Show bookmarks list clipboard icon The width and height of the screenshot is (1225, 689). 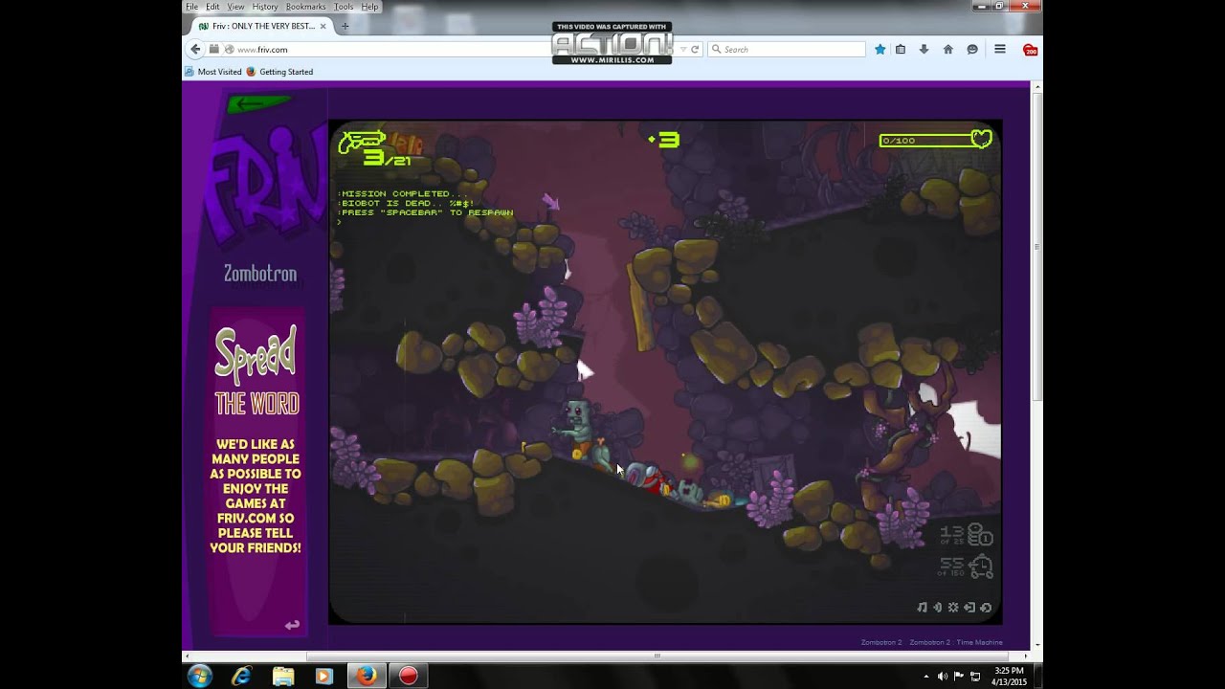[901, 49]
